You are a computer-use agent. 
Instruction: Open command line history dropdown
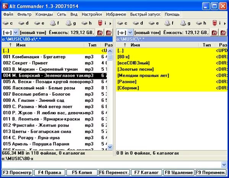(224, 165)
